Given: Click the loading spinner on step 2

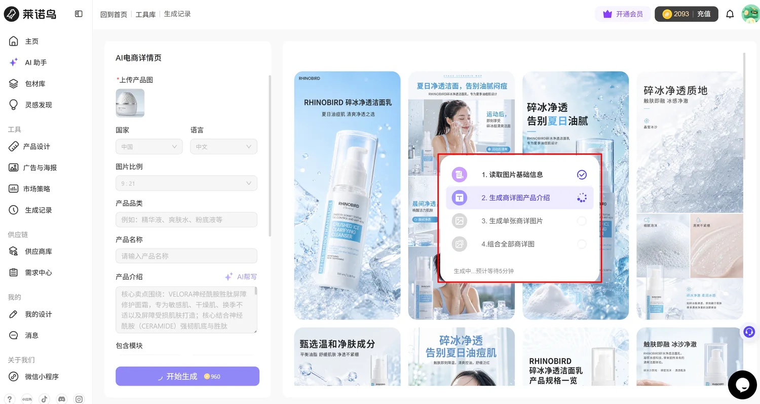Looking at the screenshot, I should pos(582,198).
